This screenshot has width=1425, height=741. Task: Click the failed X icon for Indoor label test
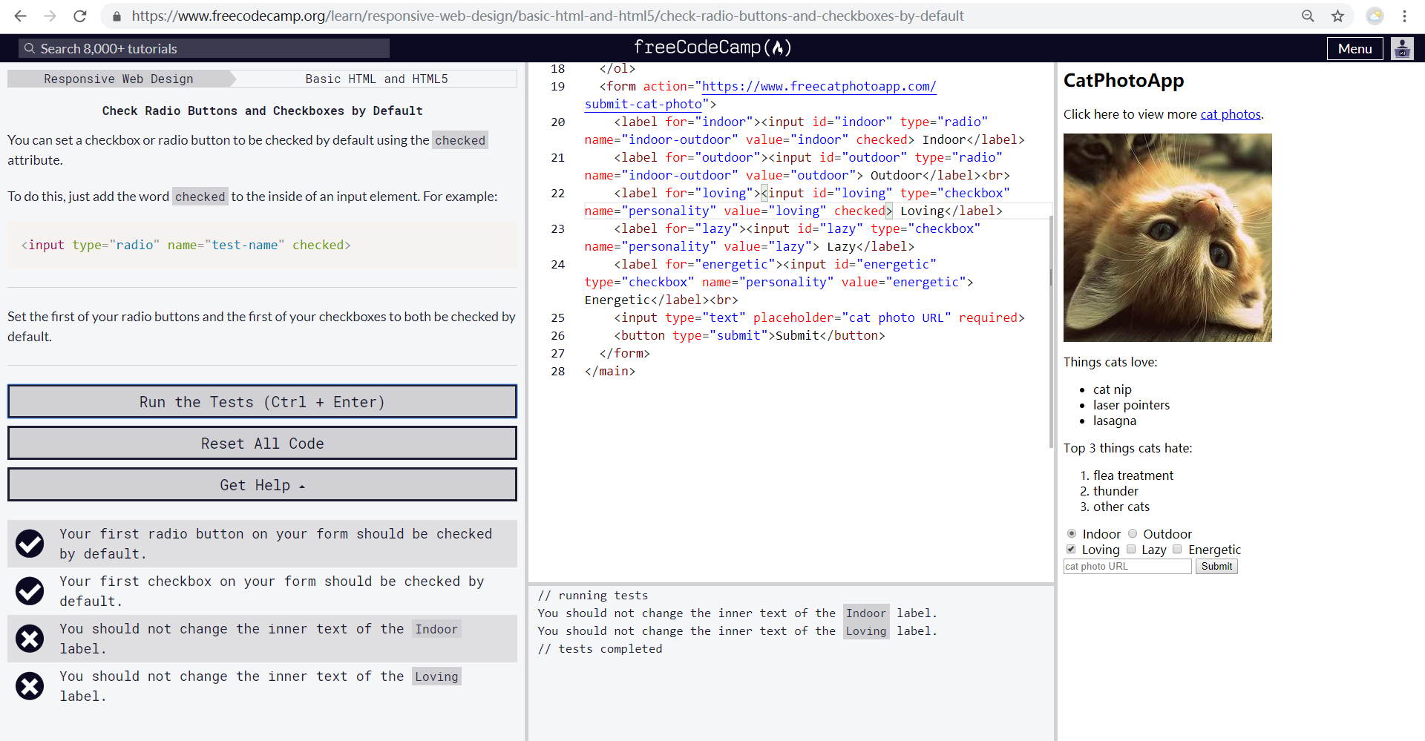click(x=30, y=639)
